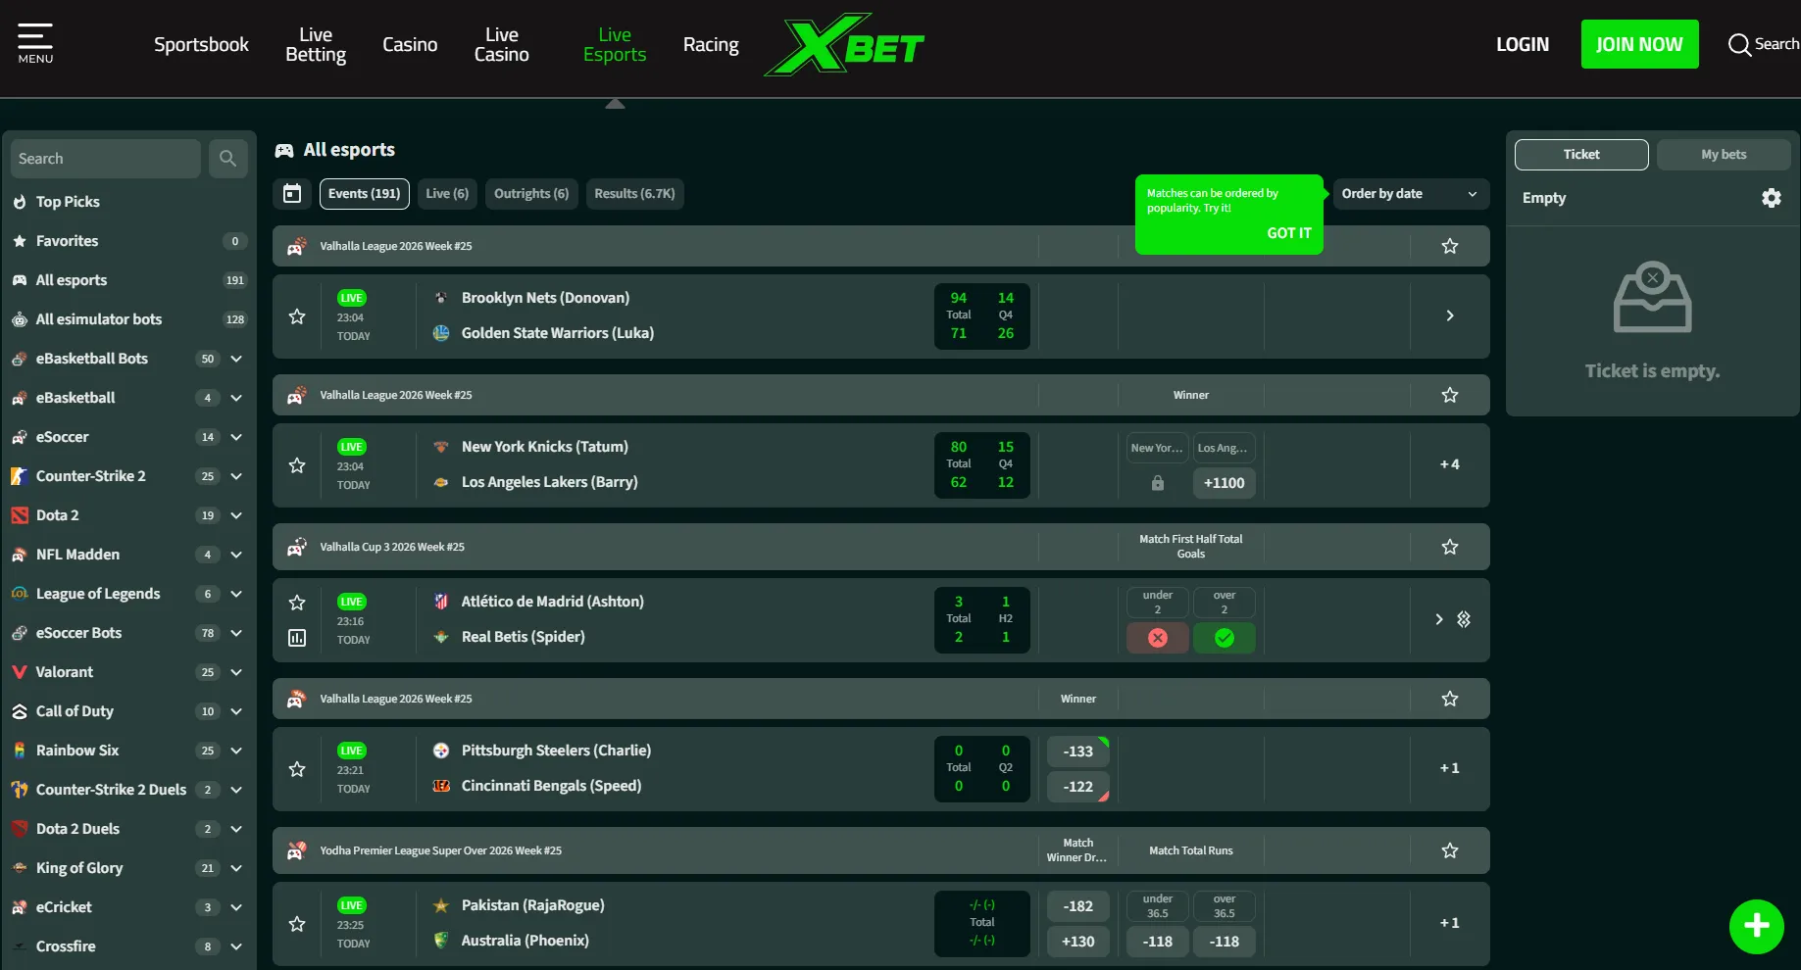This screenshot has width=1801, height=970.
Task: Expand eBasketball Bots chevron
Action: click(236, 359)
